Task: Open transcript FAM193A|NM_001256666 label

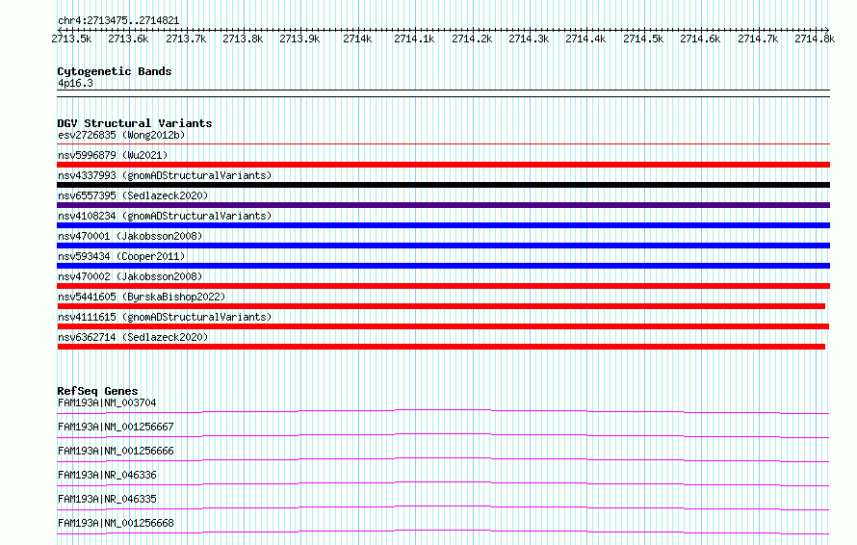Action: pyautogui.click(x=116, y=451)
